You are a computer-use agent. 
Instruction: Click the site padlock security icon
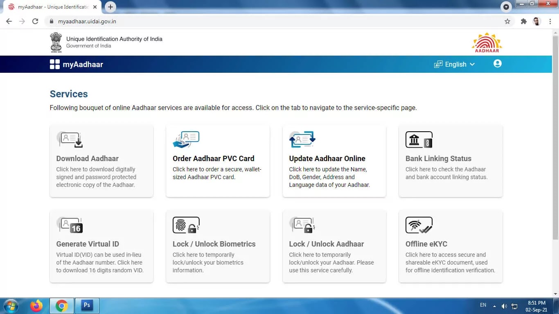coord(51,21)
